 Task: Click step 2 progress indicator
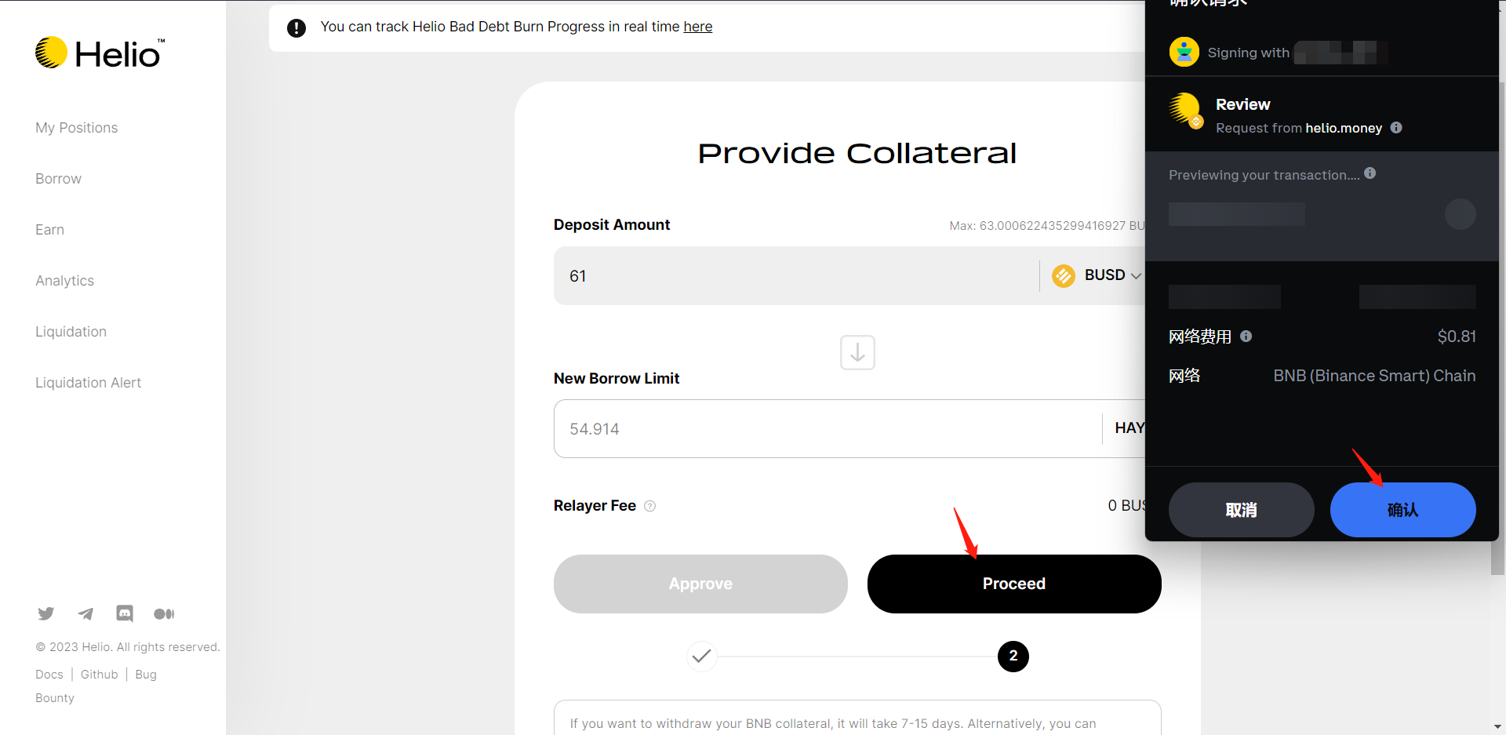1013,657
